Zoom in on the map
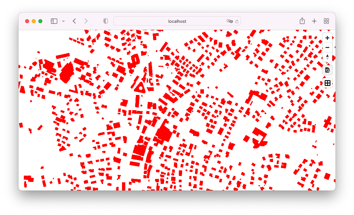 coord(327,38)
